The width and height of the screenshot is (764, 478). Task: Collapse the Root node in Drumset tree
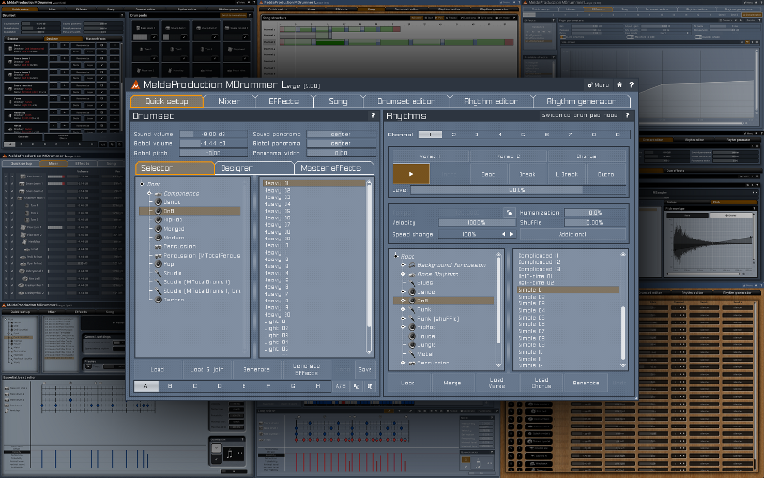[x=142, y=184]
